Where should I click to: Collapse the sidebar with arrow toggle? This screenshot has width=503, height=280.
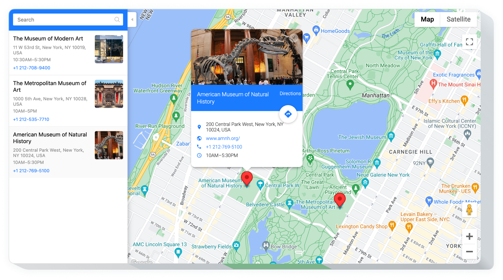pyautogui.click(x=132, y=19)
